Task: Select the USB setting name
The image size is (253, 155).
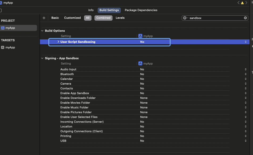Action: point(63,141)
